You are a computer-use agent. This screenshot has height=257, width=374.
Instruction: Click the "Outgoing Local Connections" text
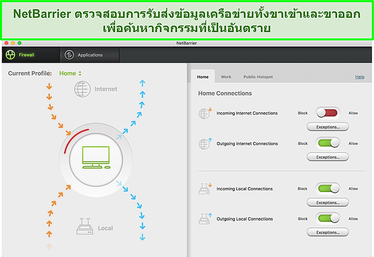[245, 219]
